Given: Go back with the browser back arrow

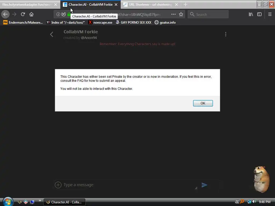Looking at the screenshot, I should point(5,14).
